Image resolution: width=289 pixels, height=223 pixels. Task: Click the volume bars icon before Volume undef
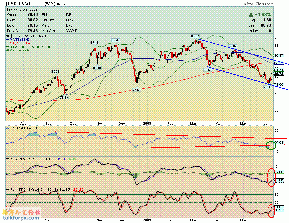pos(8,50)
